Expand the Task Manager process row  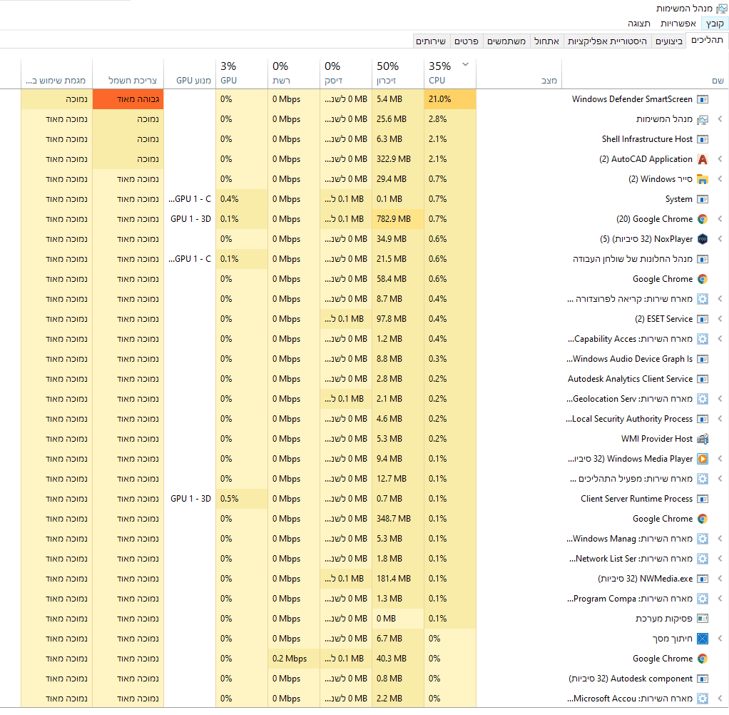[x=720, y=119]
